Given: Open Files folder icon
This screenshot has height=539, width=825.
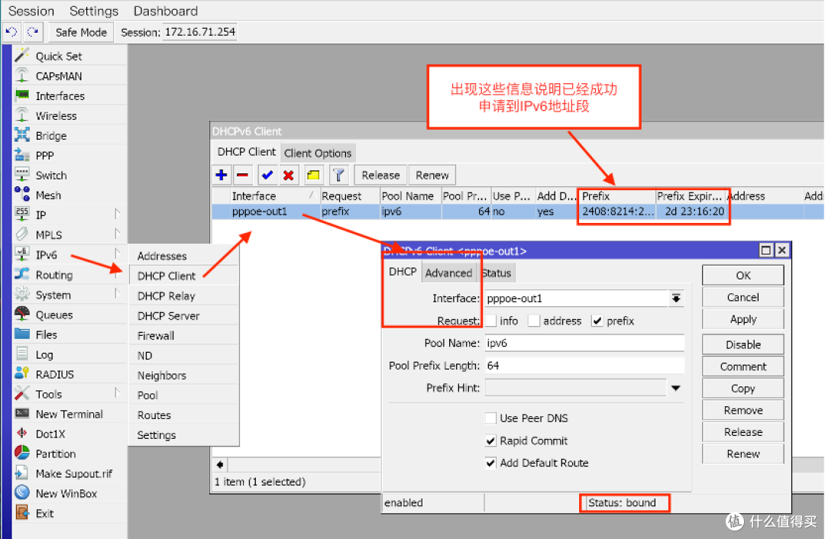Looking at the screenshot, I should [x=22, y=334].
